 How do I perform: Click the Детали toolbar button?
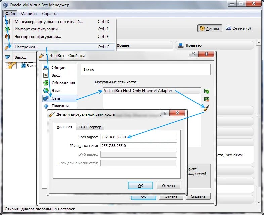click(210, 28)
